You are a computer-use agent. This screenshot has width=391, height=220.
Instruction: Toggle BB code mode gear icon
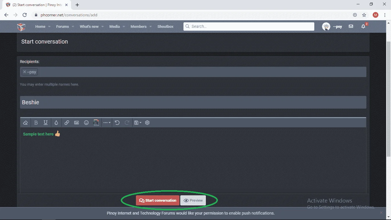[147, 123]
